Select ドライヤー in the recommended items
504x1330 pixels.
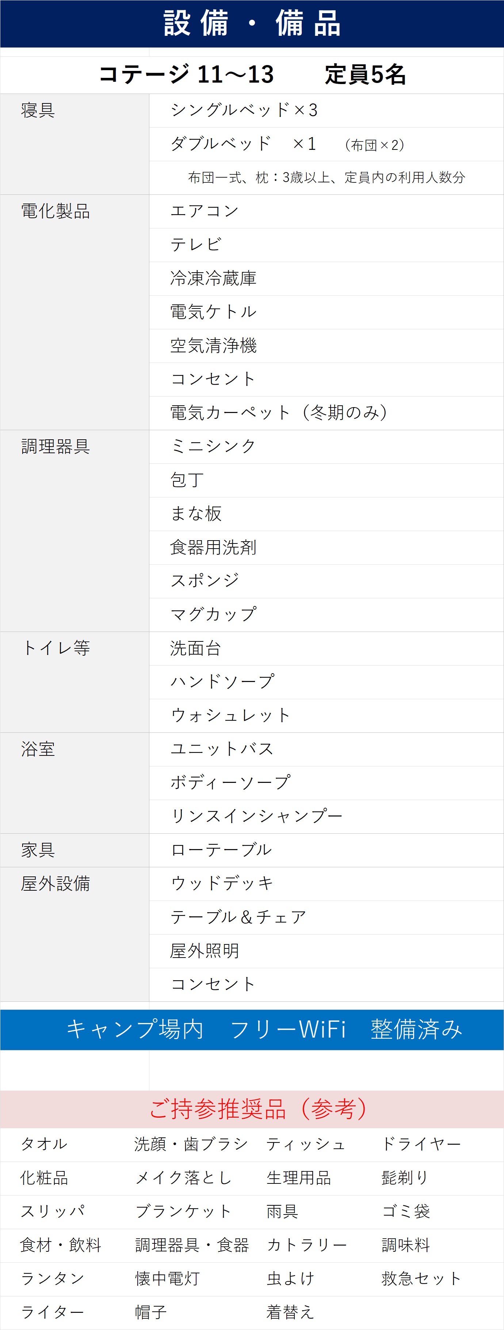[421, 1144]
